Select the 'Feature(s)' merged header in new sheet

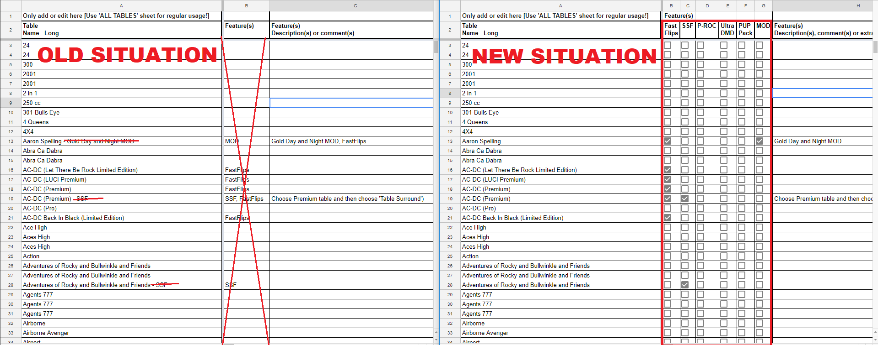tap(717, 16)
